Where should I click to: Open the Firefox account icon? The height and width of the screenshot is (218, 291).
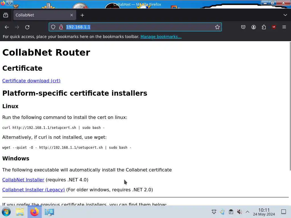[253, 27]
